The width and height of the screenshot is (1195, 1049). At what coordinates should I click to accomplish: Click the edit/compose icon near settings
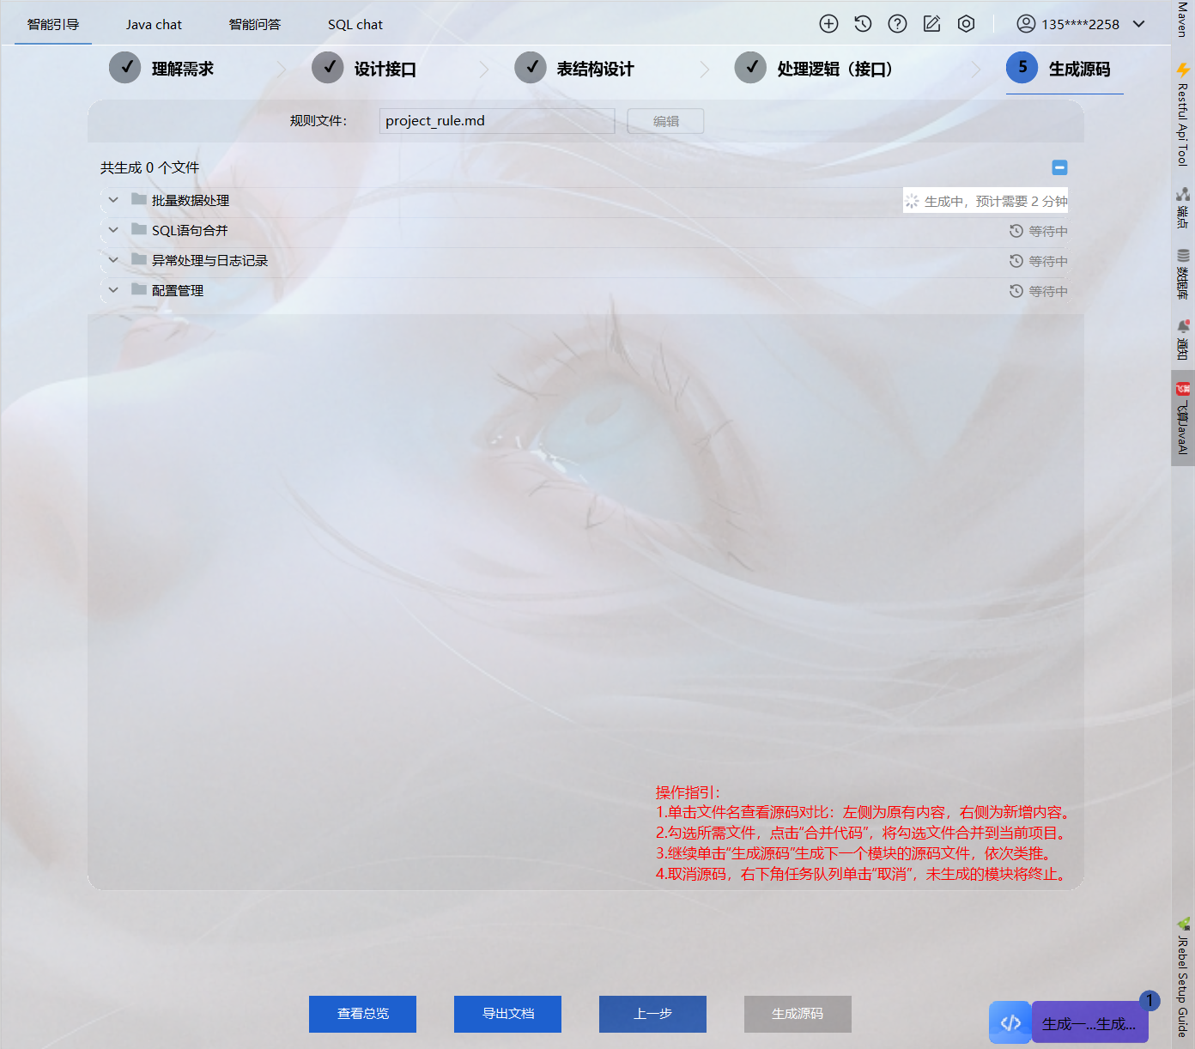(x=931, y=24)
